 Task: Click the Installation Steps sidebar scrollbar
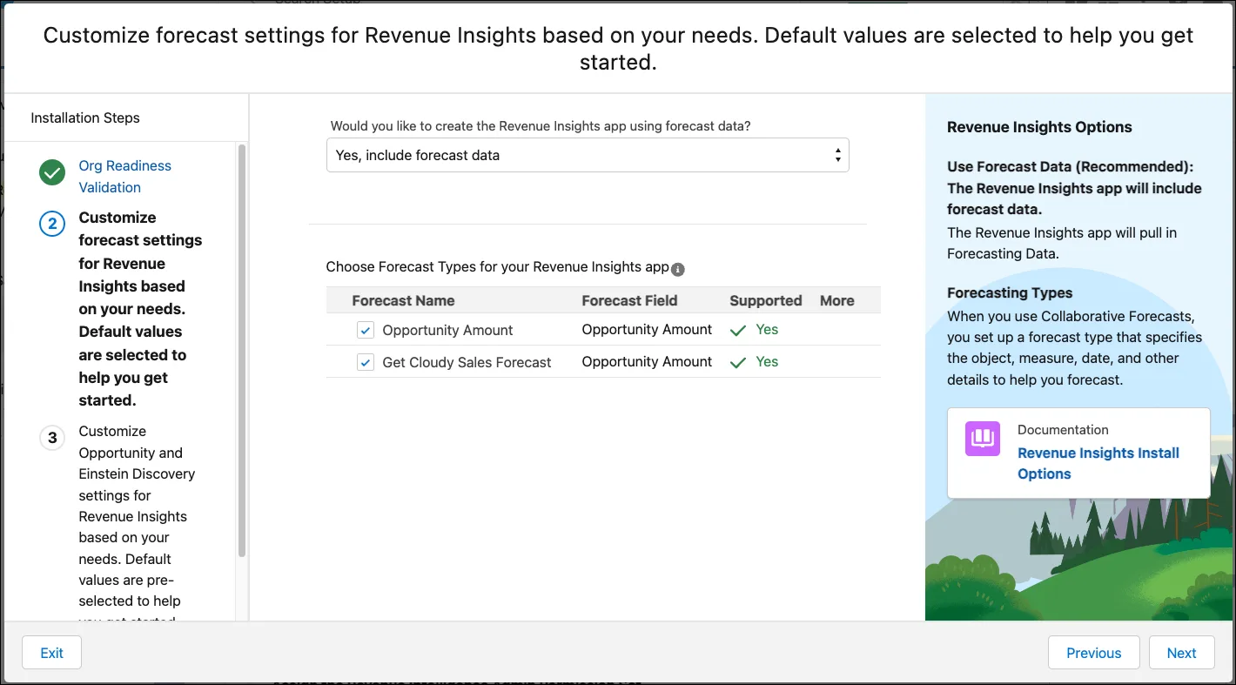(242, 351)
